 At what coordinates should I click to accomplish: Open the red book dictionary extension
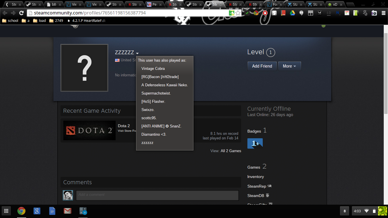click(283, 13)
